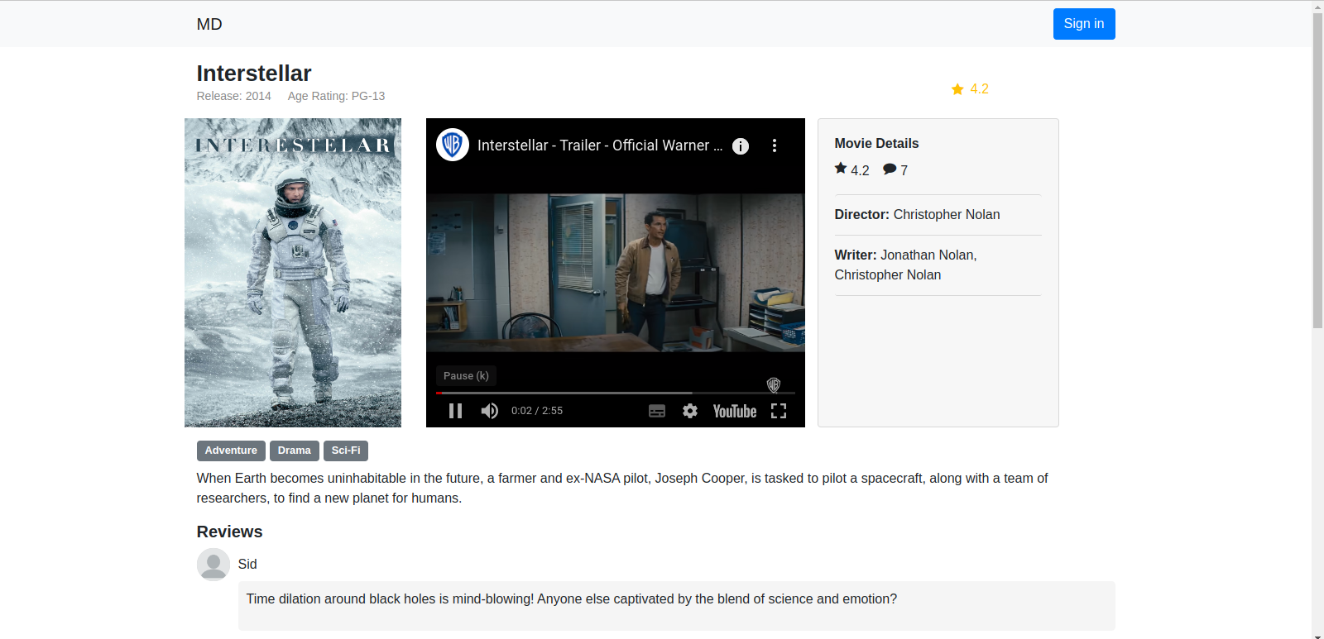
Task: Open trailer on YouTube via logo
Action: [735, 411]
